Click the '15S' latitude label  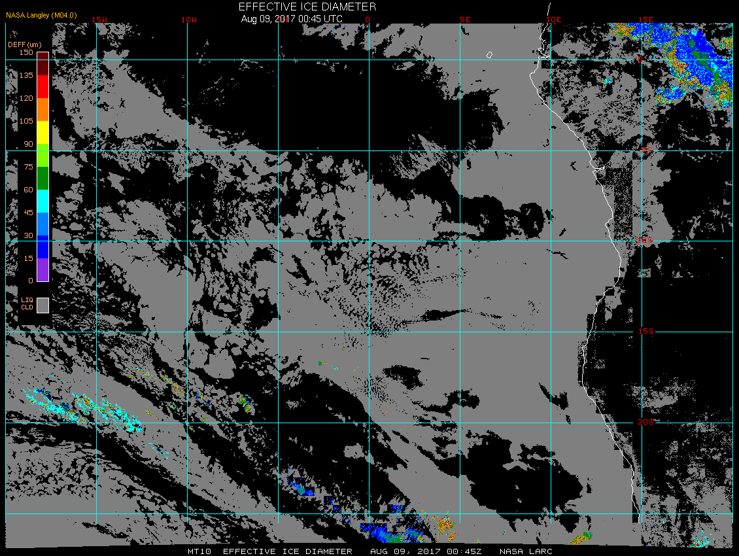click(645, 331)
